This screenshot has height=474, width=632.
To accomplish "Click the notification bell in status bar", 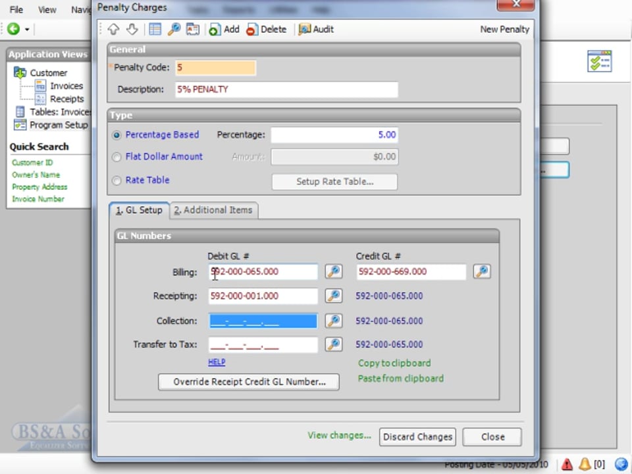I will click(x=585, y=464).
